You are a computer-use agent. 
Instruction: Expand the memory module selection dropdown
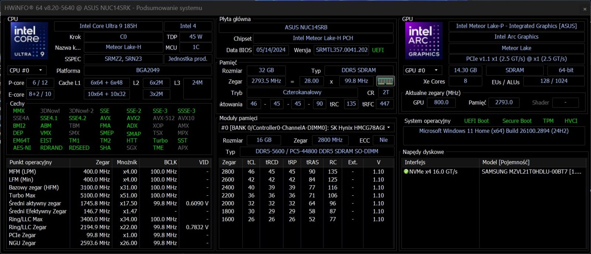pyautogui.click(x=388, y=128)
